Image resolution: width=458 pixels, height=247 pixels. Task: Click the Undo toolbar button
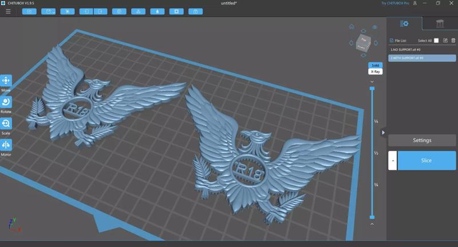pyautogui.click(x=86, y=11)
